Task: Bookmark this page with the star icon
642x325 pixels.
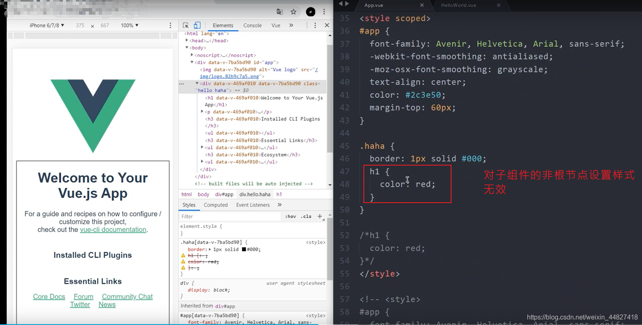Action: coord(293,12)
